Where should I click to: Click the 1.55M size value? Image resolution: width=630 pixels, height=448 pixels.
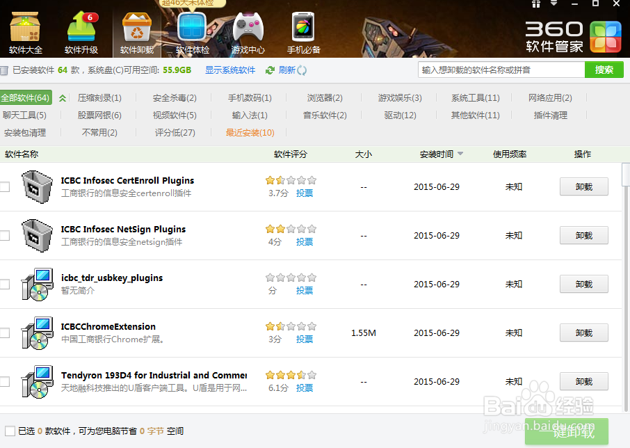click(x=364, y=333)
